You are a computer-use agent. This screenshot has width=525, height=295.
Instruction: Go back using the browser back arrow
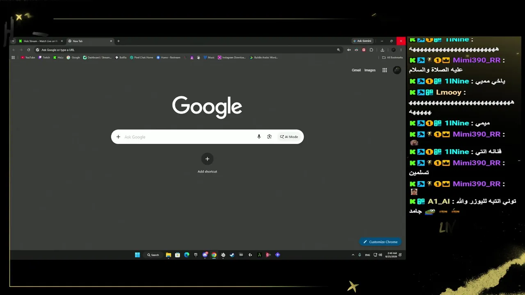(14, 50)
